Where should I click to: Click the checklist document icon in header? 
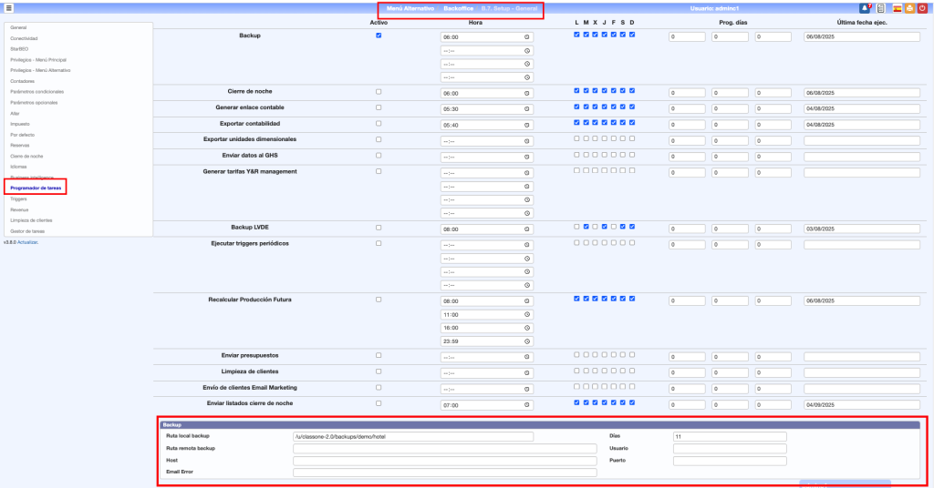tap(881, 8)
